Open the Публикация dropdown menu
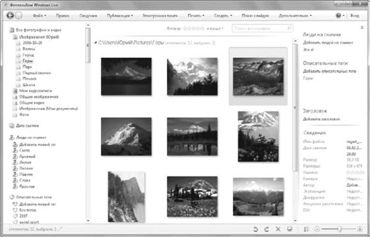370x237 pixels. coord(119,16)
